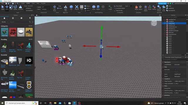Screen dimensions: 188x105
Task: Open the Lock dropdown arrow
Action: coord(89,8)
